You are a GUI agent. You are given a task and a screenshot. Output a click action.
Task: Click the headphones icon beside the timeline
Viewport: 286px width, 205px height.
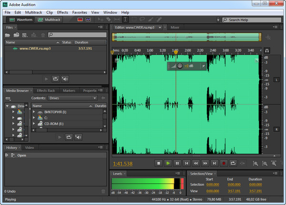(x=267, y=50)
